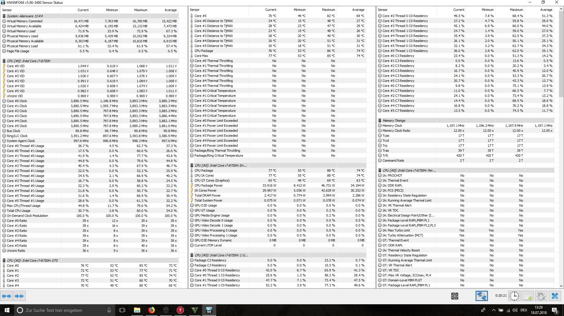Click the lightning icon beside Total DRAM Power
564x316 pixels.
192,195
